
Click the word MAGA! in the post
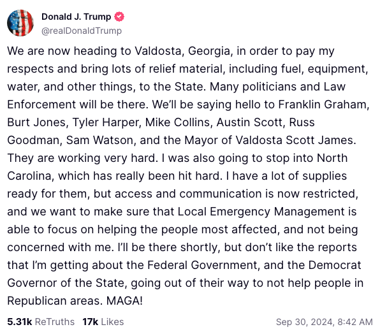[124, 301]
